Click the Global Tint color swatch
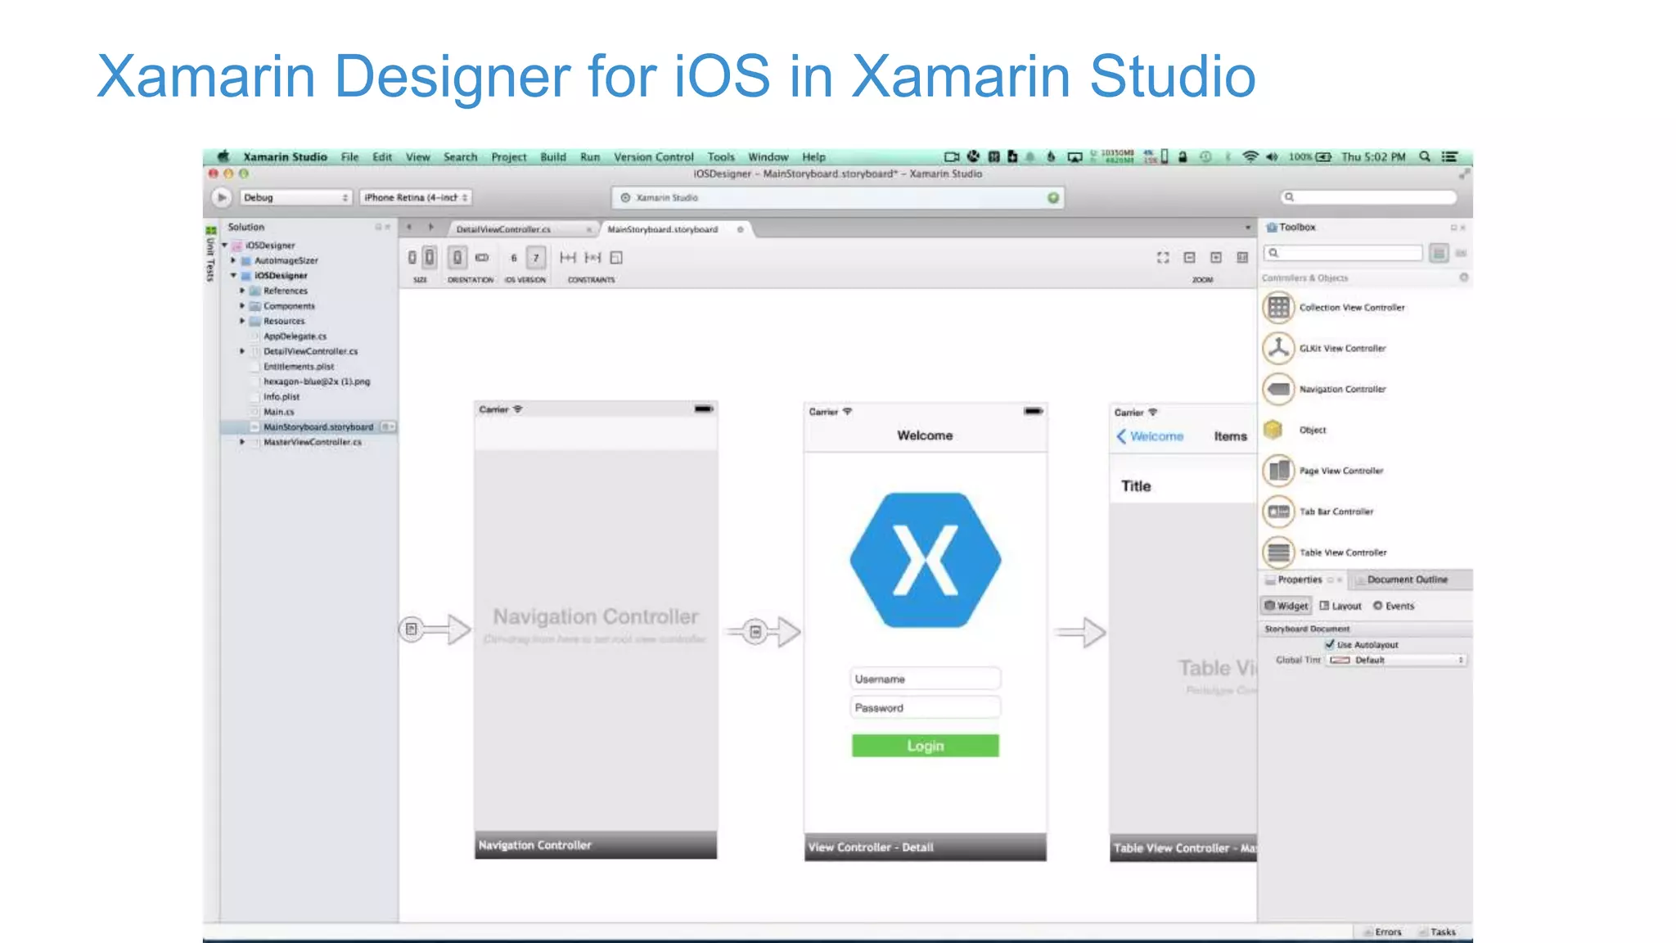 pos(1340,660)
